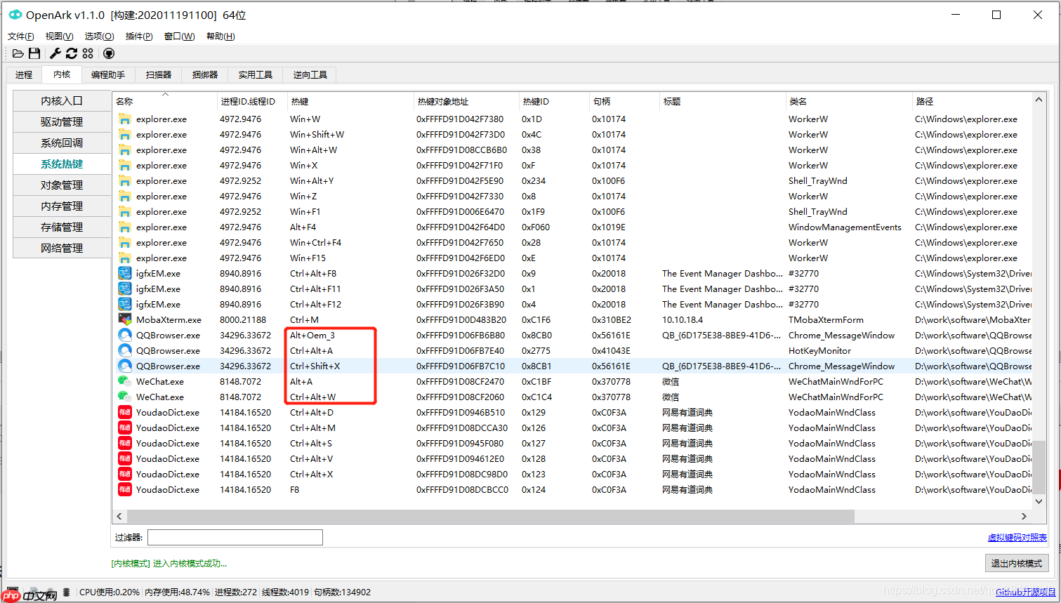Click an explorer.exe folder icon in the list
The width and height of the screenshot is (1061, 603).
(x=124, y=119)
